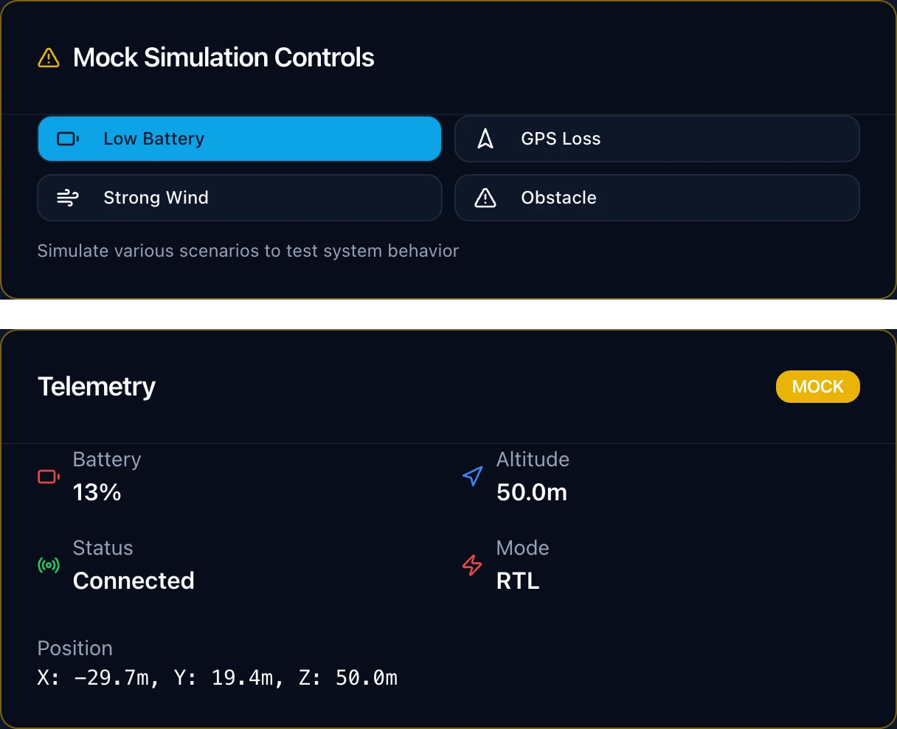The width and height of the screenshot is (897, 729).
Task: Click the blue altitude arrow icon
Action: coord(472,476)
